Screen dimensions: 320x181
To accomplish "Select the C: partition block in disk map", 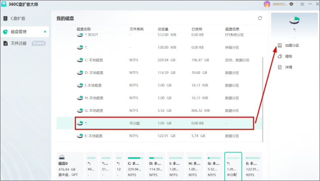I will pos(135,167).
